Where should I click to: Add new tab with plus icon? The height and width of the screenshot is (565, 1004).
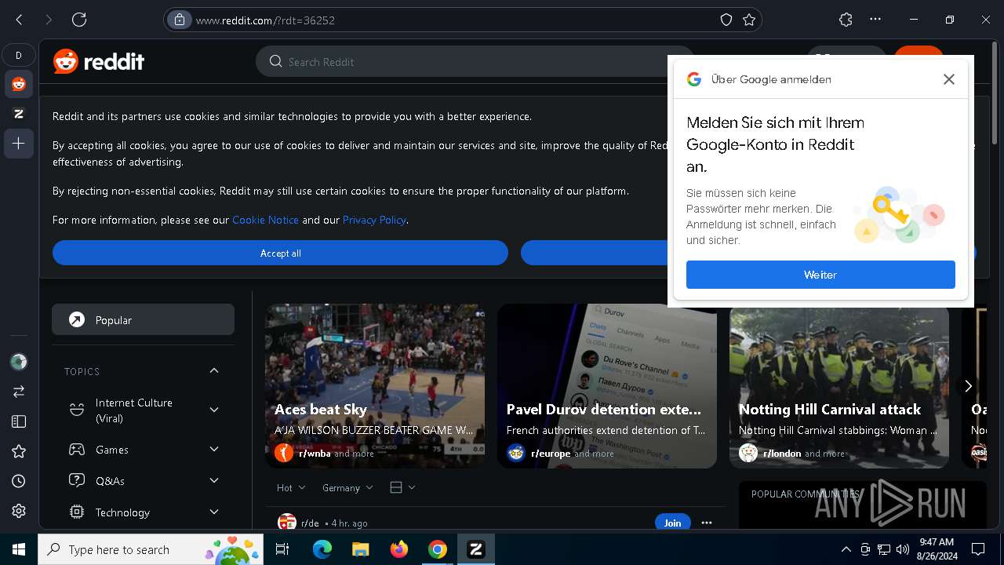pyautogui.click(x=19, y=144)
